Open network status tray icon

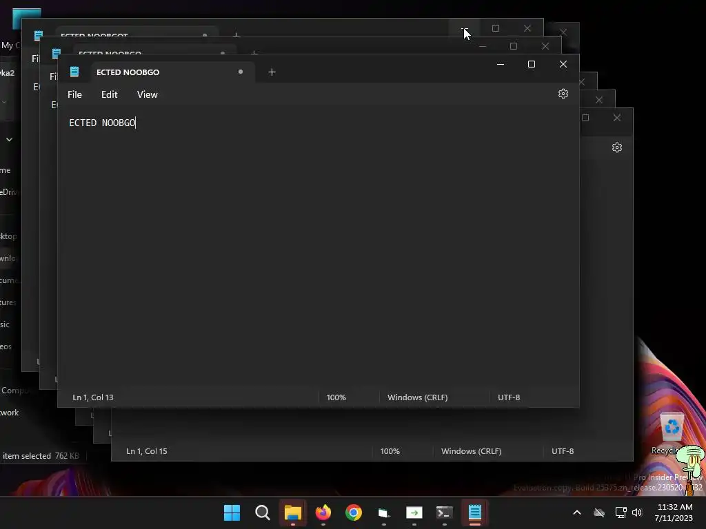(621, 512)
